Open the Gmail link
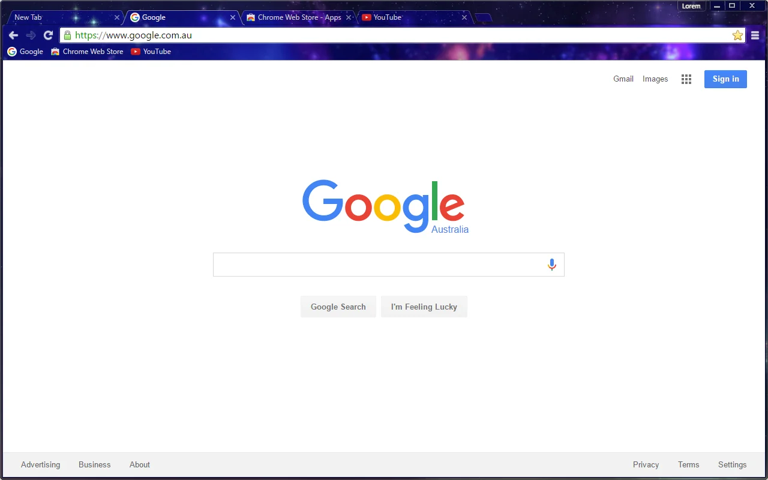The image size is (768, 480). pos(623,79)
